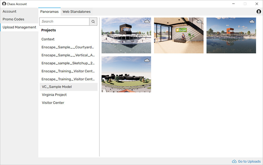Select the Context project
The height and width of the screenshot is (165, 263).
click(48, 39)
